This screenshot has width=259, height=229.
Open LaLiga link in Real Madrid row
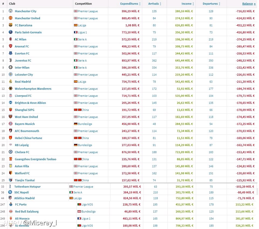82,82
